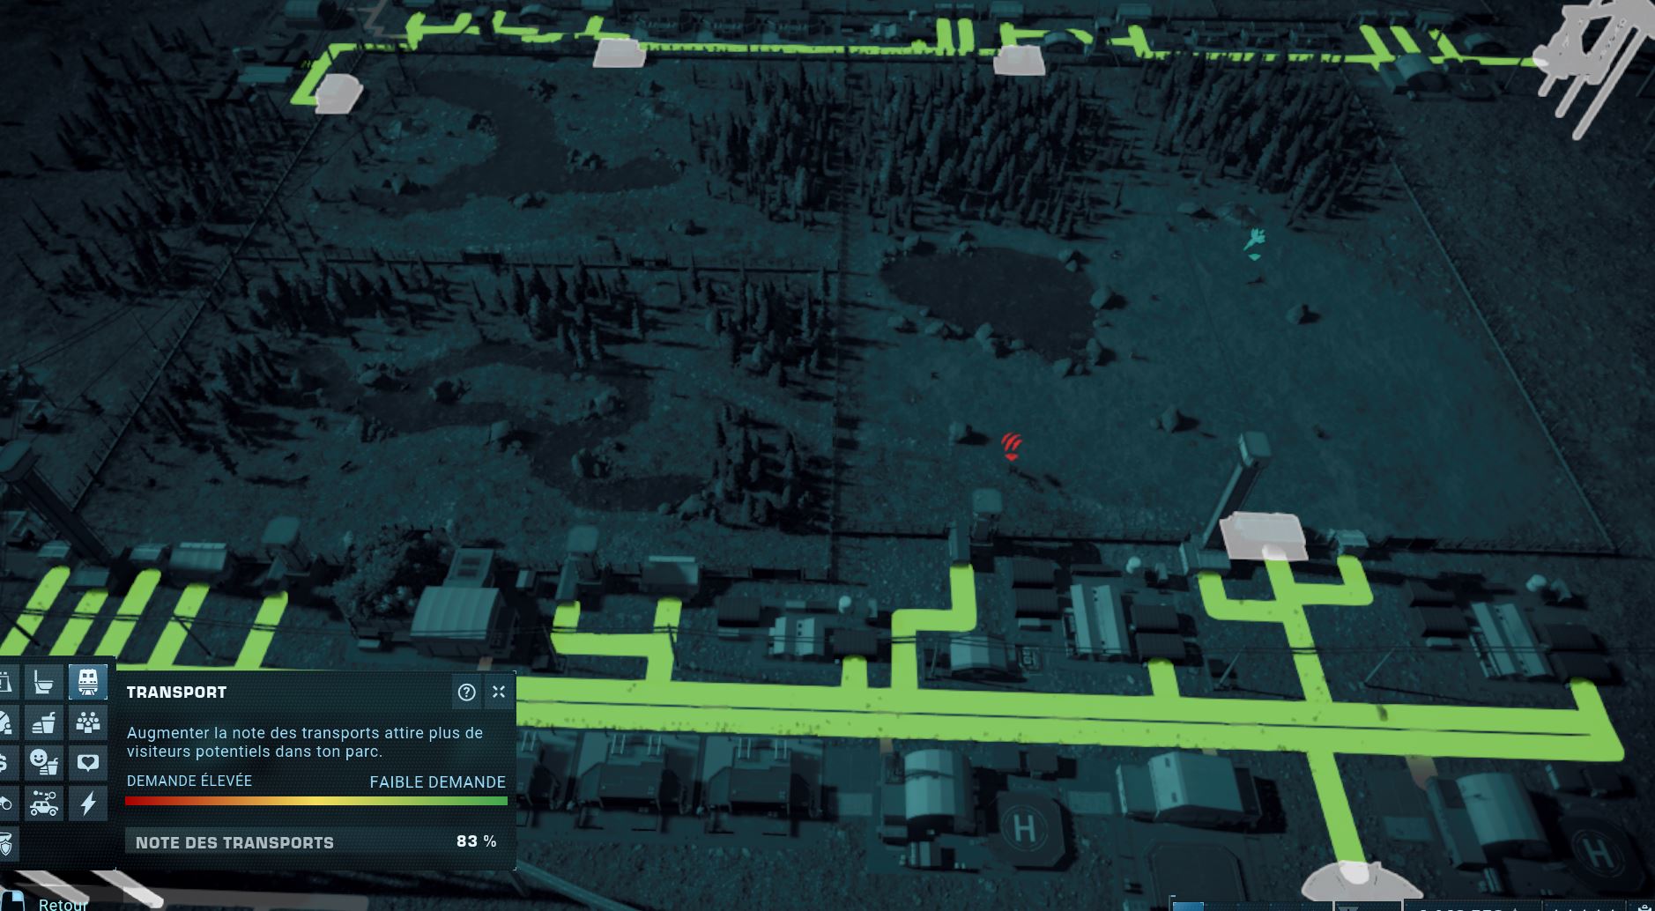Open the tour vehicle route view
Image resolution: width=1655 pixels, height=911 pixels.
44,803
